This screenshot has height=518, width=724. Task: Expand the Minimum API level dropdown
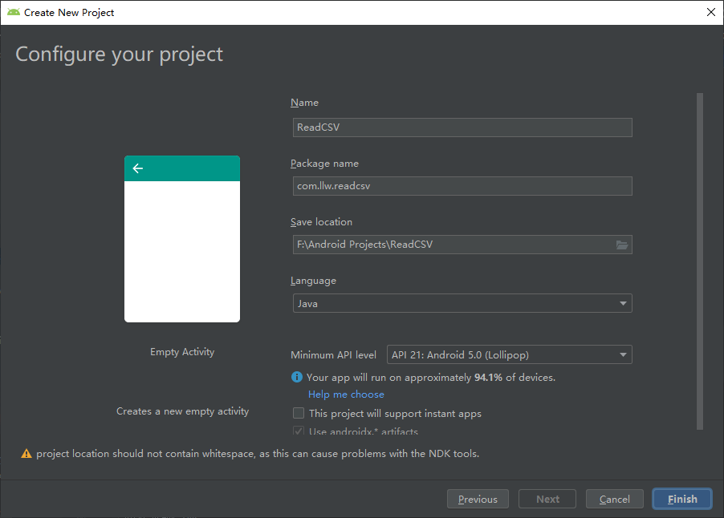pyautogui.click(x=510, y=354)
